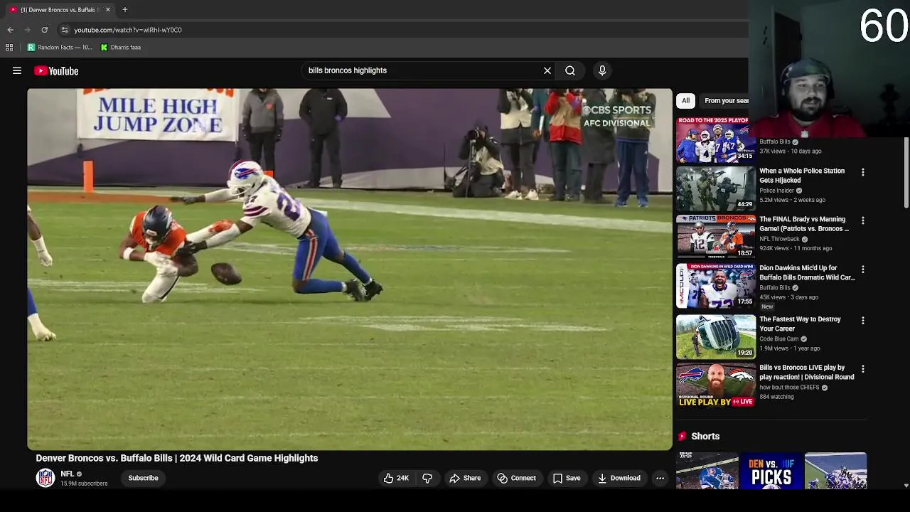The width and height of the screenshot is (910, 512).
Task: Open the Dharris faaa bookmark
Action: (x=121, y=47)
